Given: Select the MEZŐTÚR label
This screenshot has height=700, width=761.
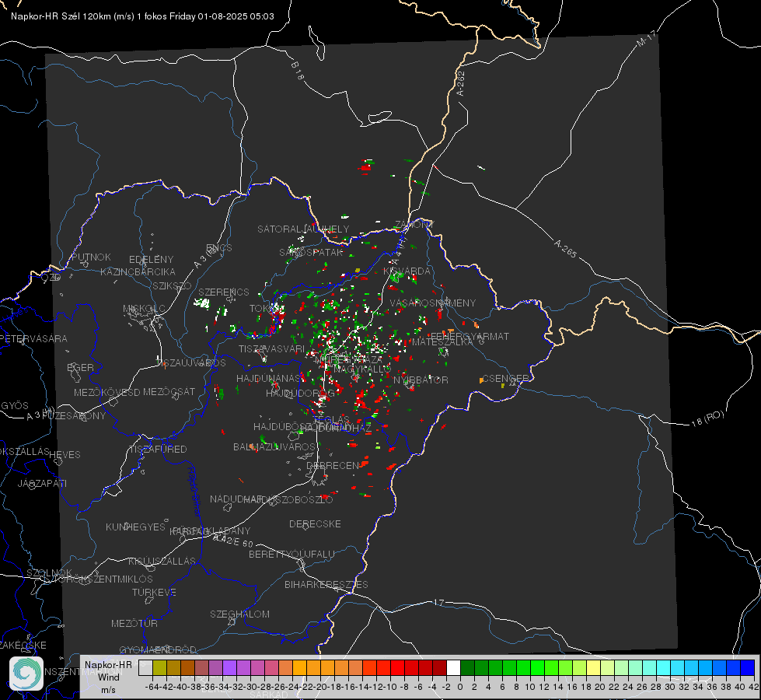Looking at the screenshot, I should [134, 623].
